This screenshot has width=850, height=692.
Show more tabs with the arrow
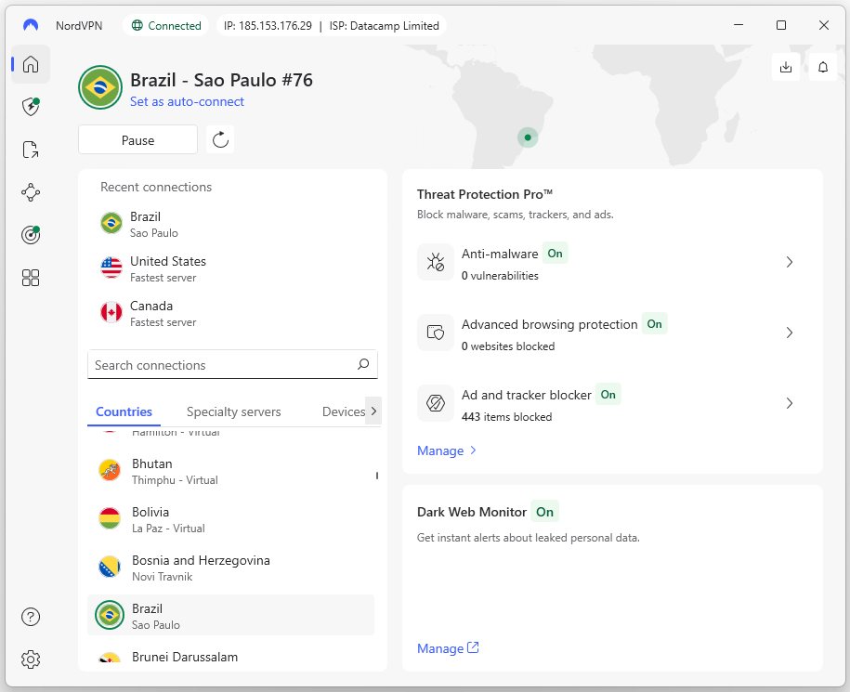click(x=373, y=411)
